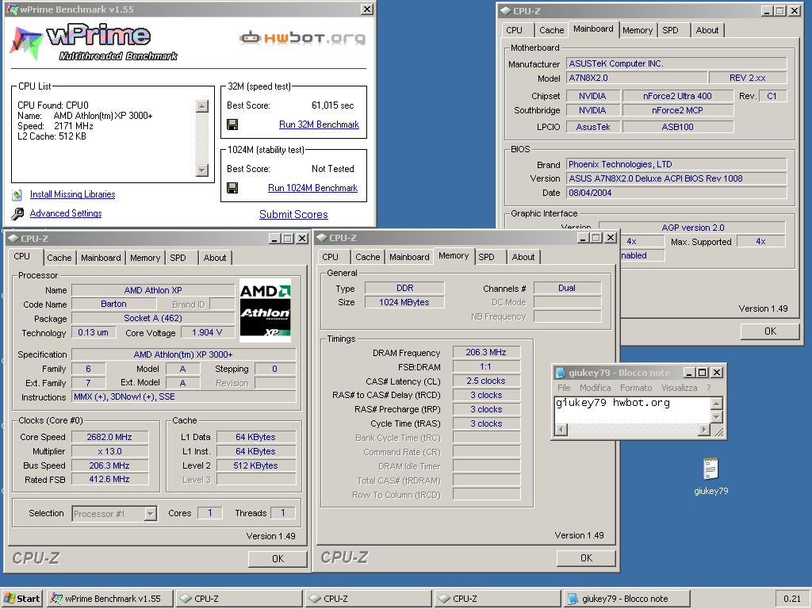Click CPU-Z icon in the CPU window title
The height and width of the screenshot is (609, 812).
coord(13,239)
